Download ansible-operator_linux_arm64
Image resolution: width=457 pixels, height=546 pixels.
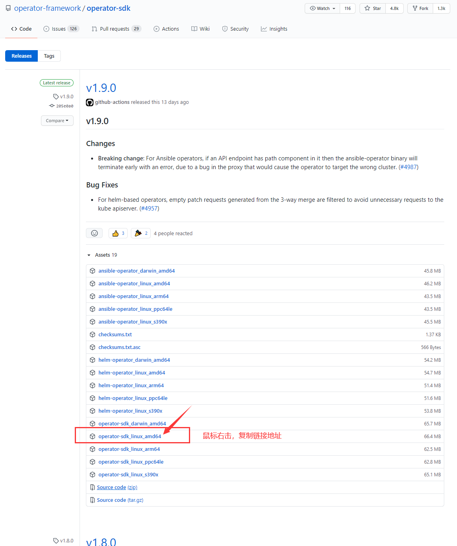pos(134,296)
